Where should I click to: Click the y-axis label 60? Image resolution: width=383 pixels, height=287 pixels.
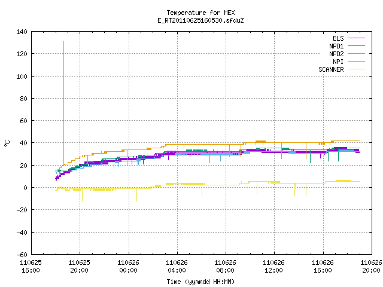(23, 121)
